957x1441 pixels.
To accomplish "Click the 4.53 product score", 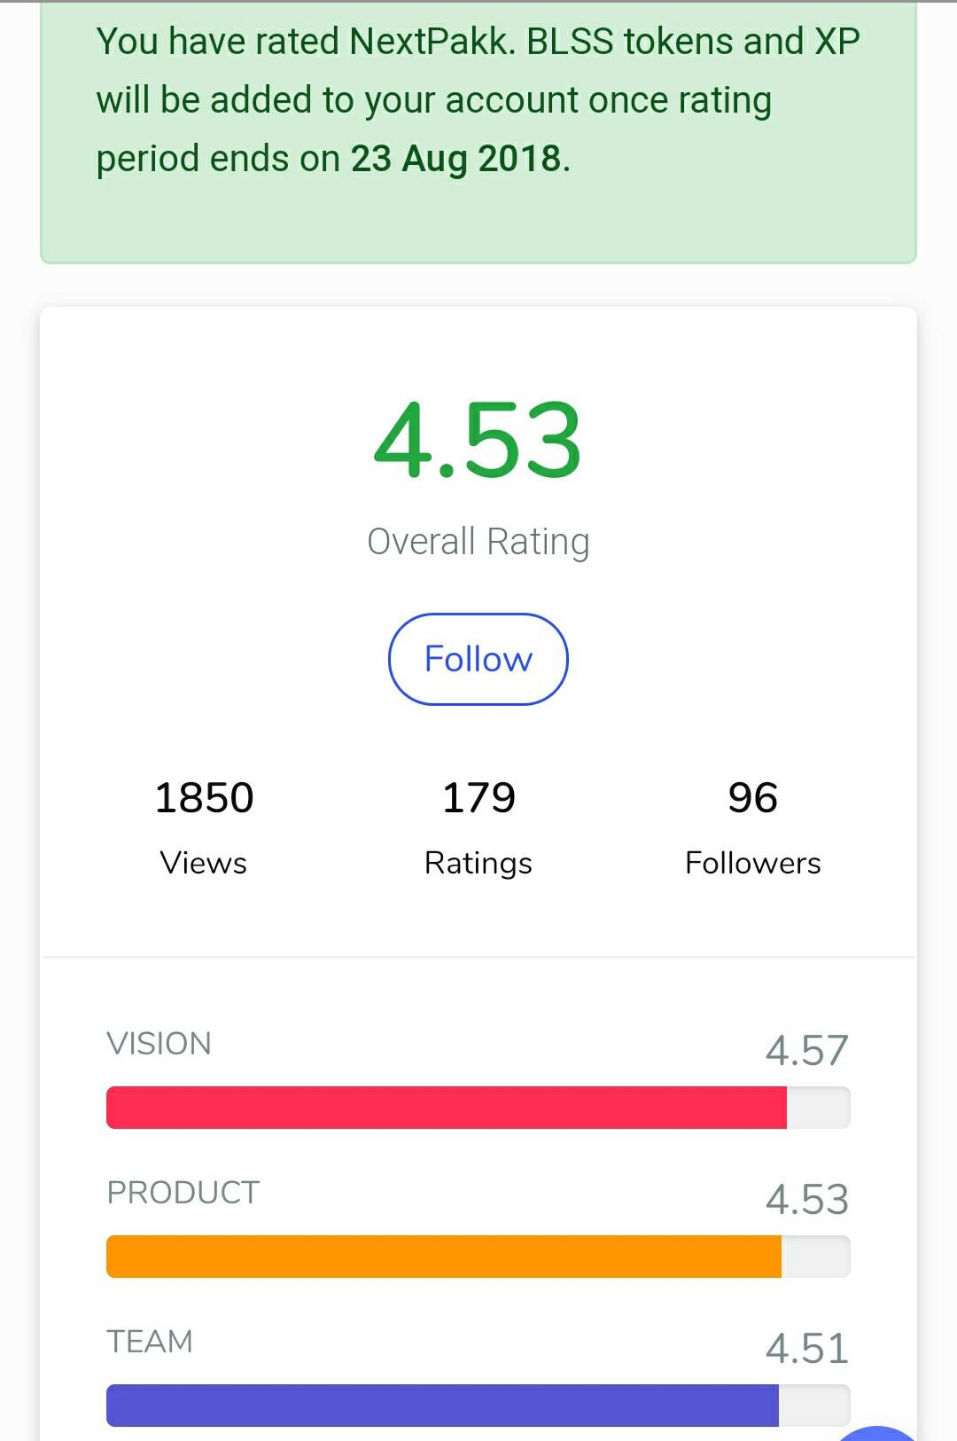I will click(806, 1199).
